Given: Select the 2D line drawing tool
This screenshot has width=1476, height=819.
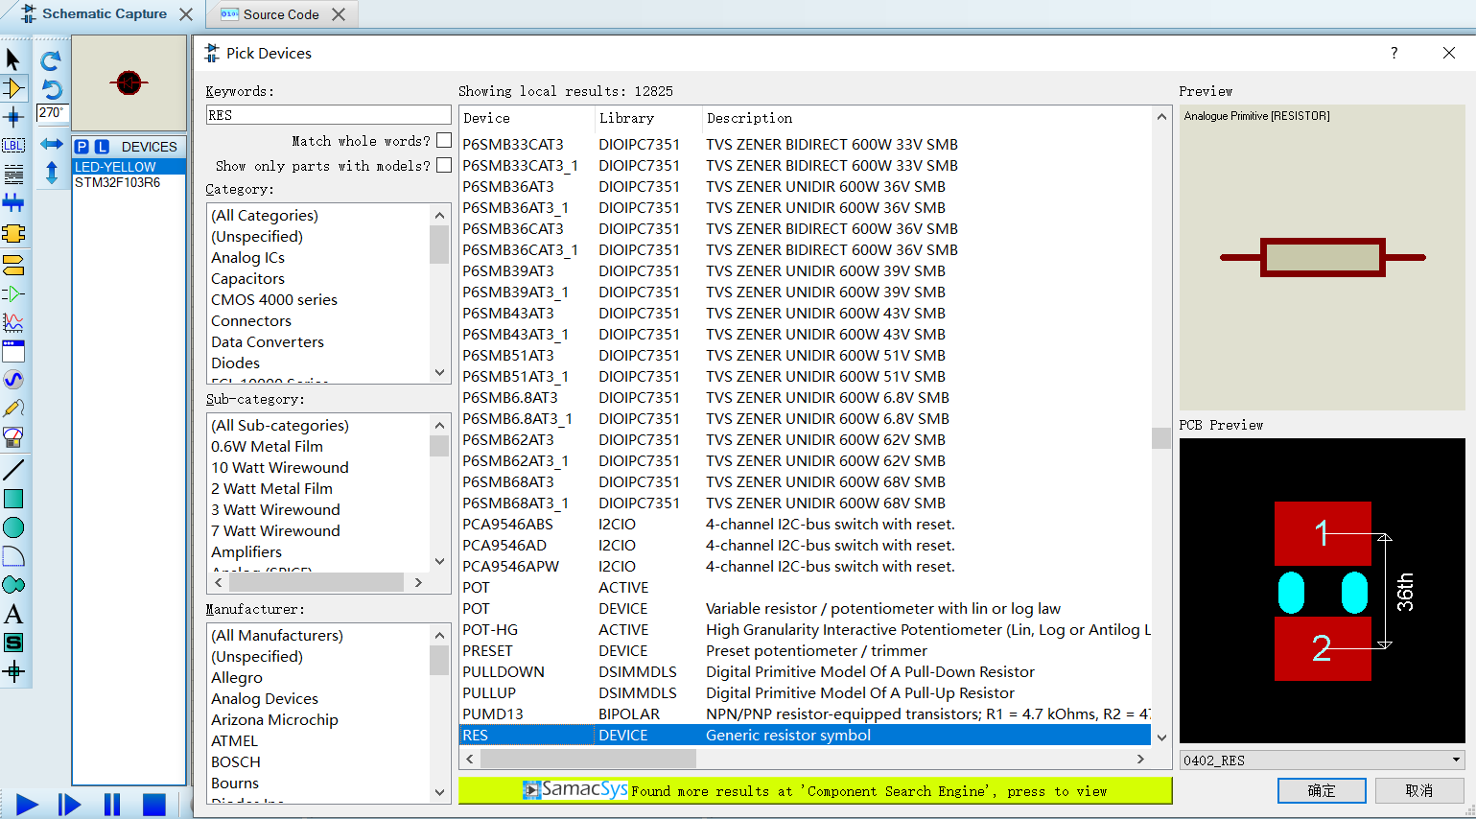Looking at the screenshot, I should [x=13, y=470].
